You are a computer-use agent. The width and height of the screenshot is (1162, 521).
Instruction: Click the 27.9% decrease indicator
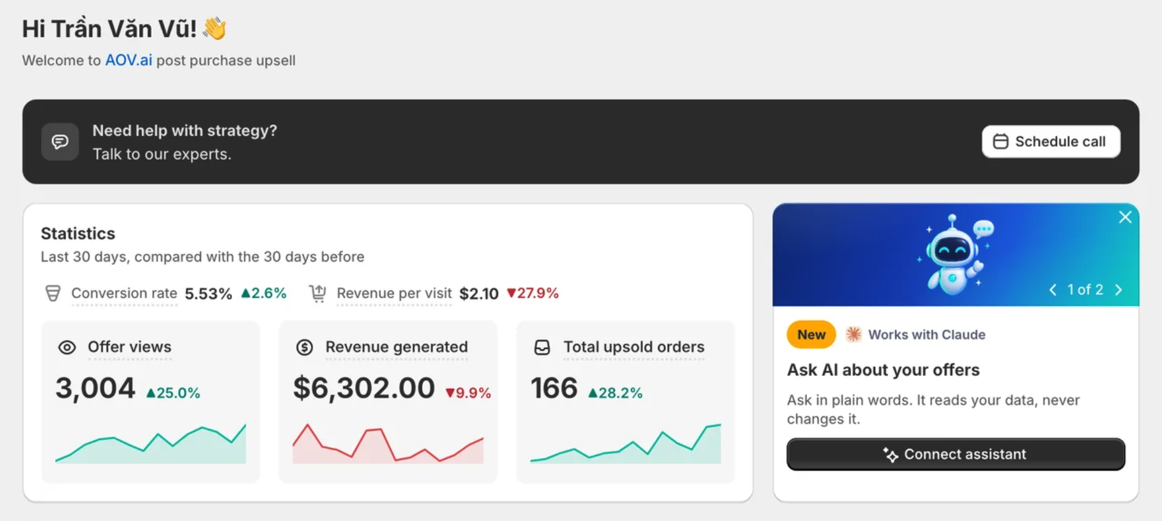pyautogui.click(x=533, y=293)
